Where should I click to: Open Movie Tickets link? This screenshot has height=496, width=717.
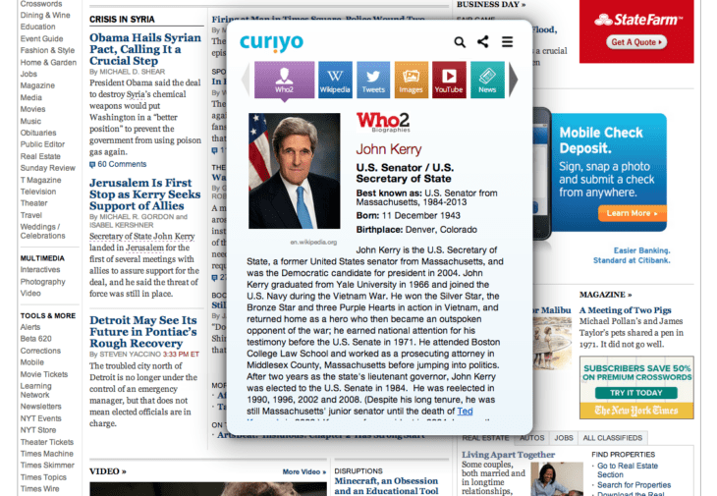[x=44, y=374]
